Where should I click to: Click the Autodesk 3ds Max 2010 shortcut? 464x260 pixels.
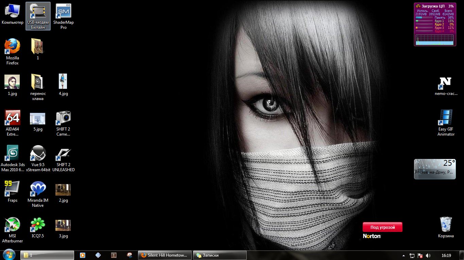tap(13, 154)
